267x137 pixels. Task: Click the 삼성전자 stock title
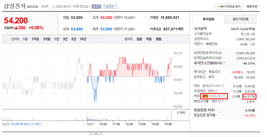pyautogui.click(x=15, y=6)
